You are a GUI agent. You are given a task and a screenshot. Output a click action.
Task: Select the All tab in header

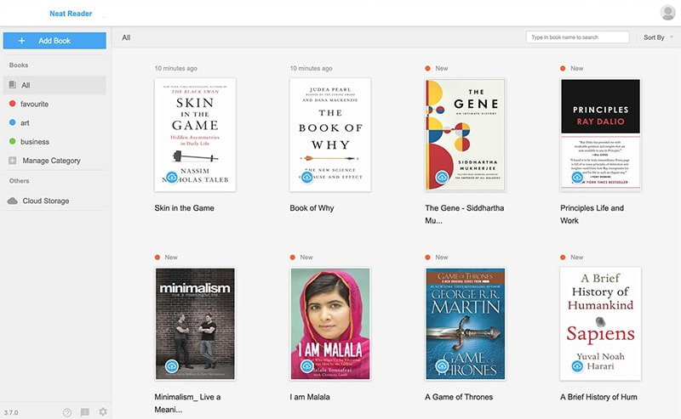(x=126, y=37)
